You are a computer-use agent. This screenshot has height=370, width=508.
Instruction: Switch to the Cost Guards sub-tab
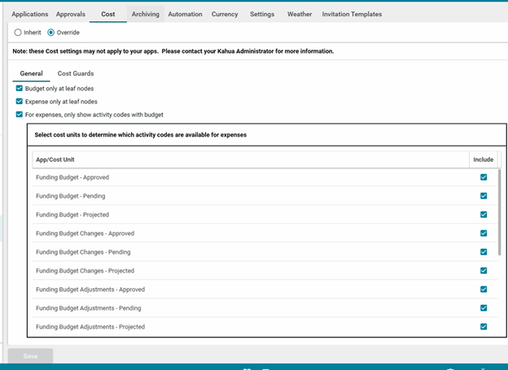76,73
